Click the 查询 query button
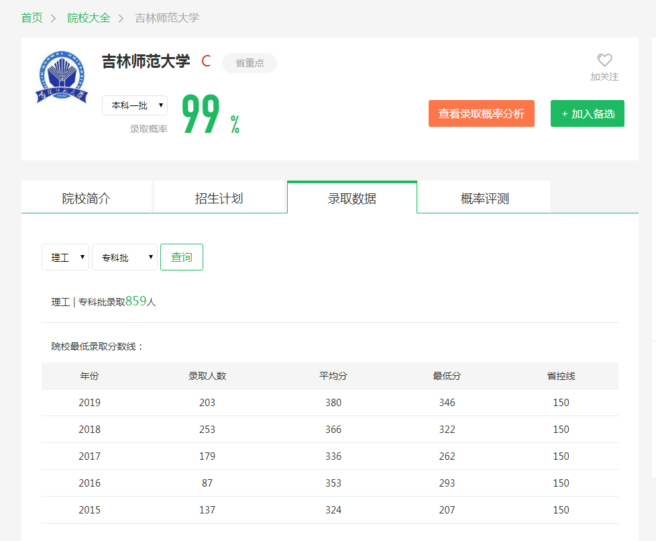656x541 pixels. click(x=182, y=257)
